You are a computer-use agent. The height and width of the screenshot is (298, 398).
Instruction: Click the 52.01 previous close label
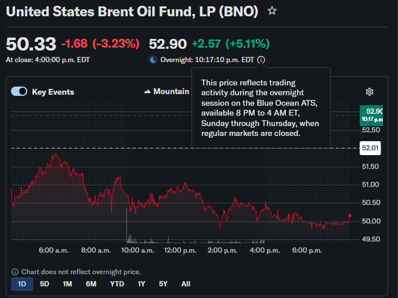click(x=370, y=148)
